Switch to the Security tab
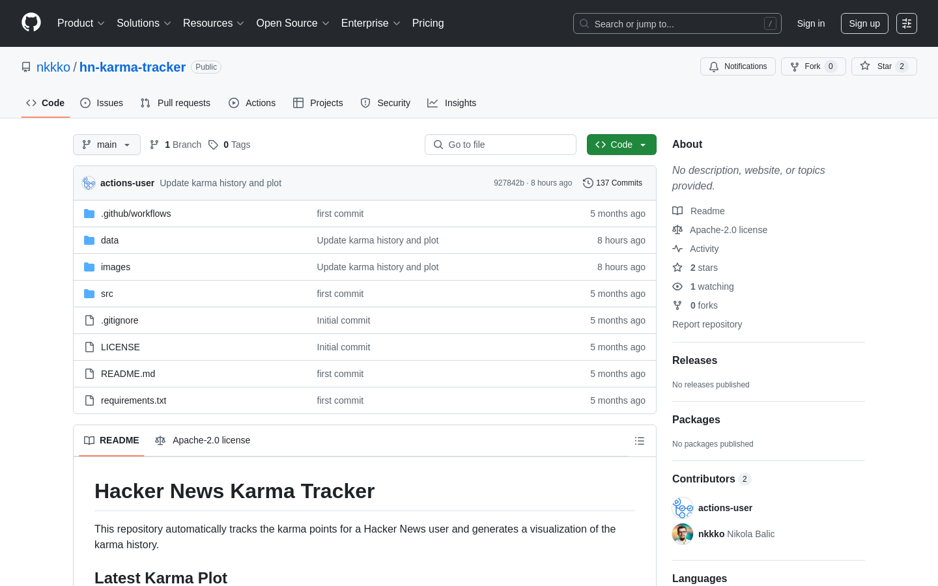This screenshot has width=938, height=586. coord(386,103)
